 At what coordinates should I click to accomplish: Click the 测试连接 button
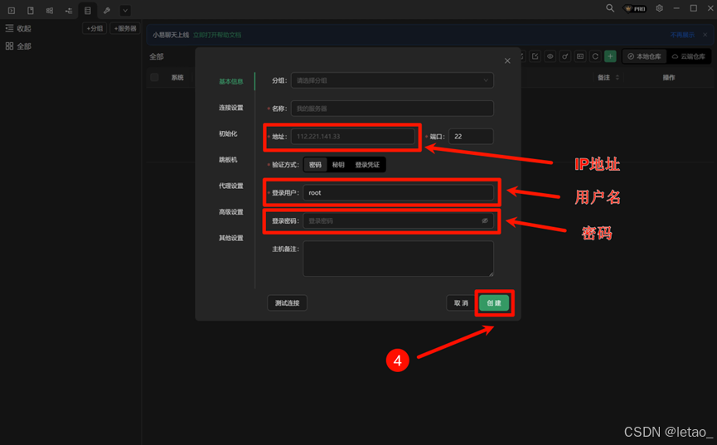287,302
